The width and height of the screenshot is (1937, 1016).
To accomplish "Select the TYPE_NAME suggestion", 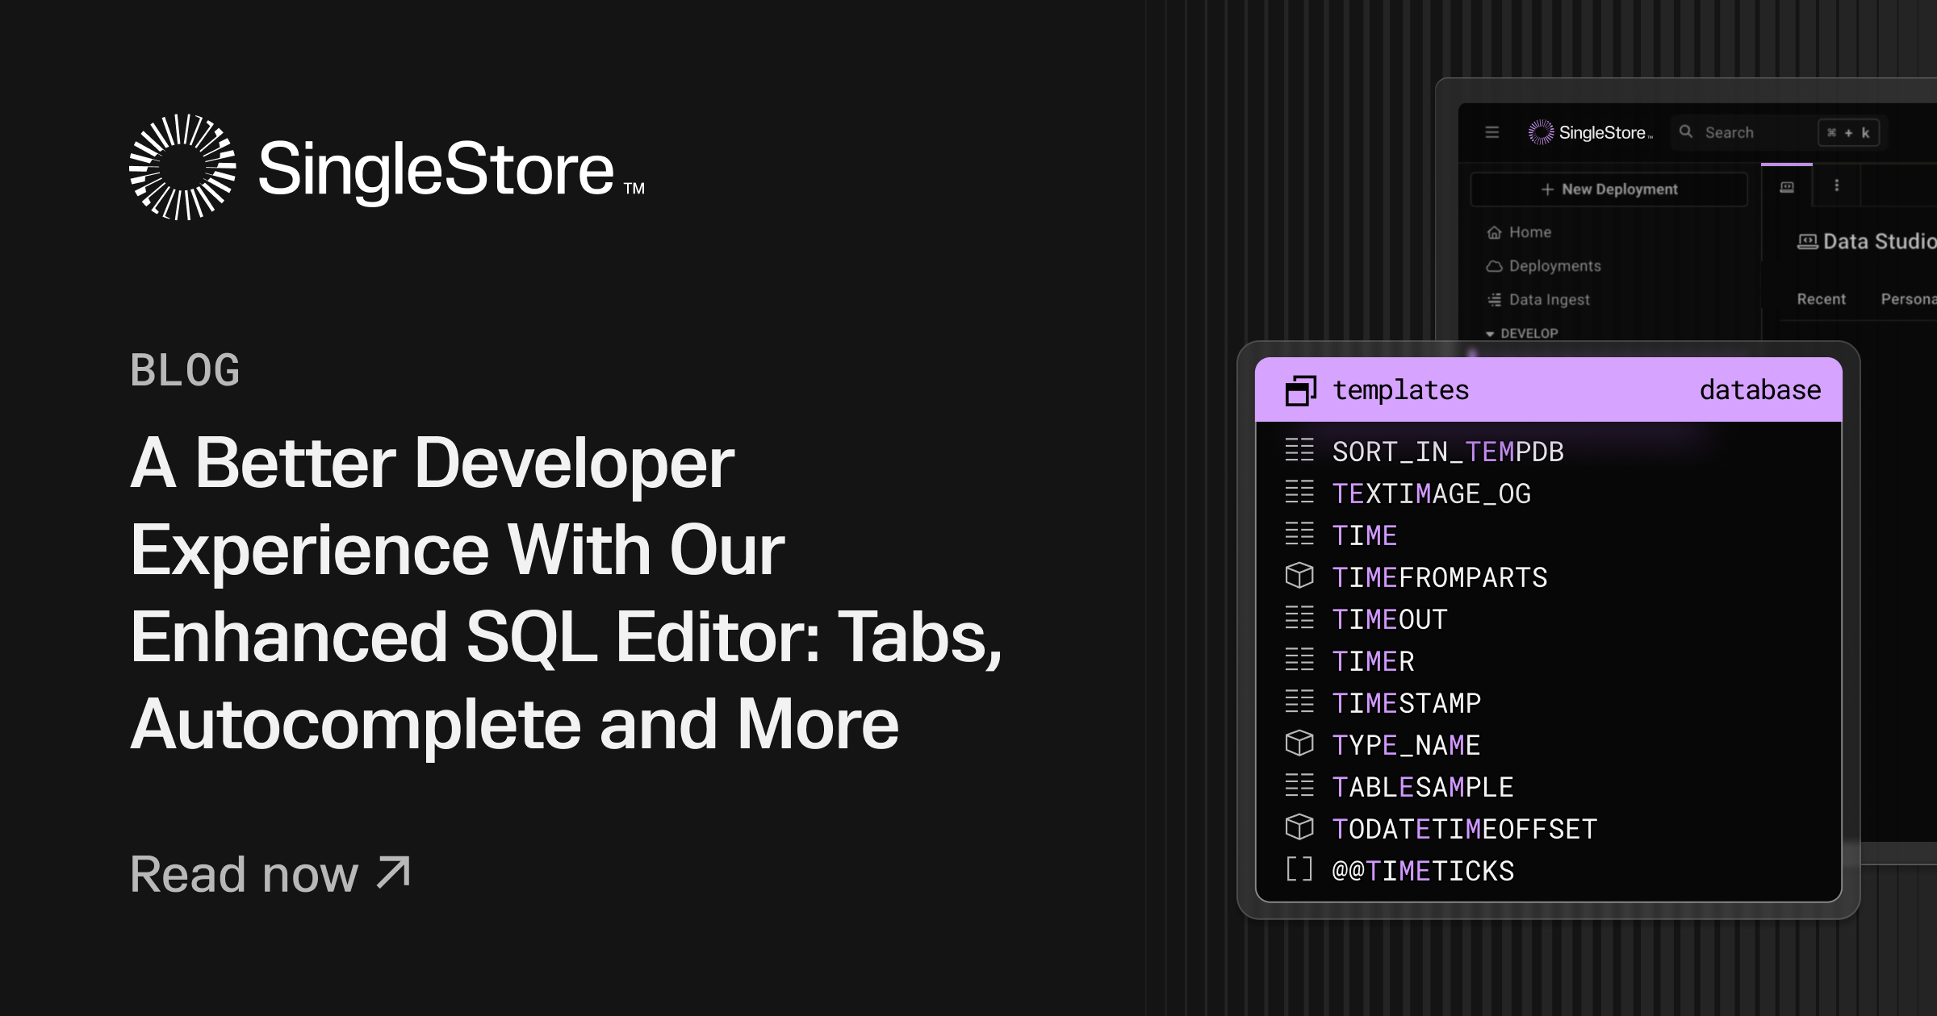I will click(x=1549, y=745).
